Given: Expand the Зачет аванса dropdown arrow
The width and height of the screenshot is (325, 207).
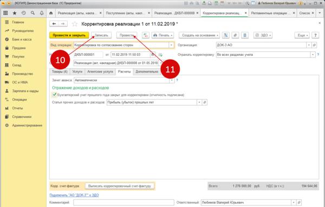Looking at the screenshot, I should (x=172, y=80).
